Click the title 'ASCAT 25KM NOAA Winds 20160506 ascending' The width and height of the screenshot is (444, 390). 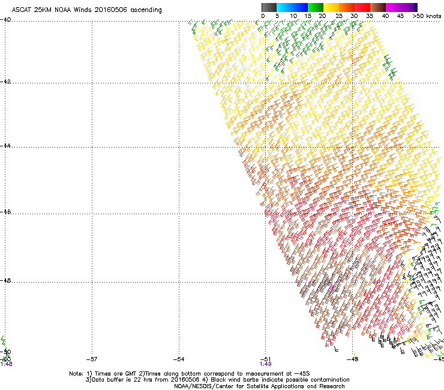86,10
